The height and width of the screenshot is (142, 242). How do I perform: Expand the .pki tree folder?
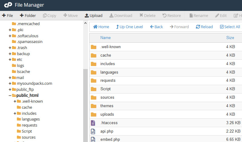click(10, 30)
